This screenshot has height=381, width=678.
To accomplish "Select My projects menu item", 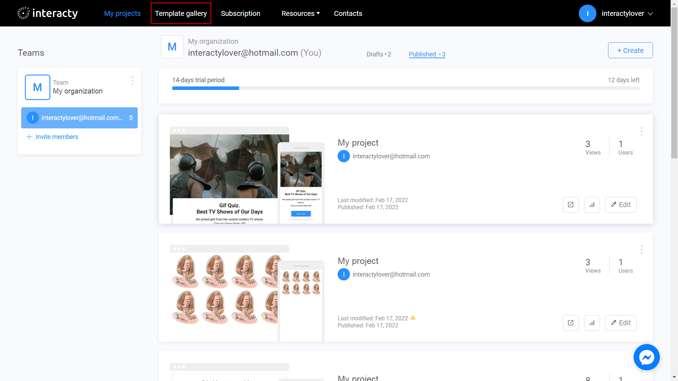I will (123, 13).
